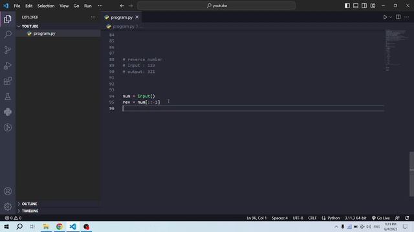The image size is (414, 232).
Task: Open the Python extension view
Action: point(8,112)
